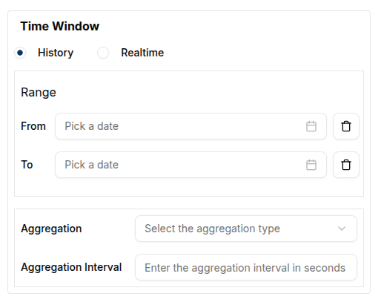Clear the From date with trash button
Screen dimensions: 384x305
coord(346,126)
